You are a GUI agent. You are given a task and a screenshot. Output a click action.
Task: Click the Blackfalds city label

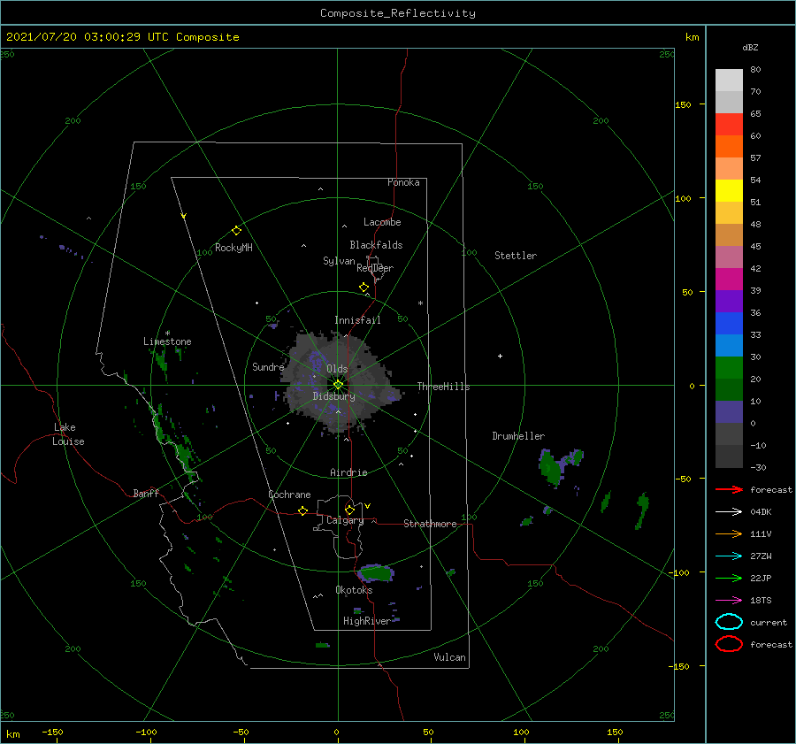(x=376, y=245)
